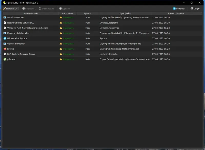Click warning triangle in µTorrent row
This screenshot has height=150, width=205.
[x=61, y=59]
